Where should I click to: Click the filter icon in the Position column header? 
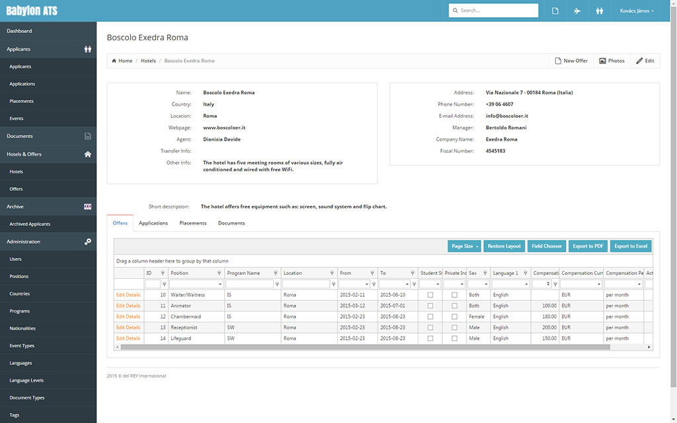point(219,273)
